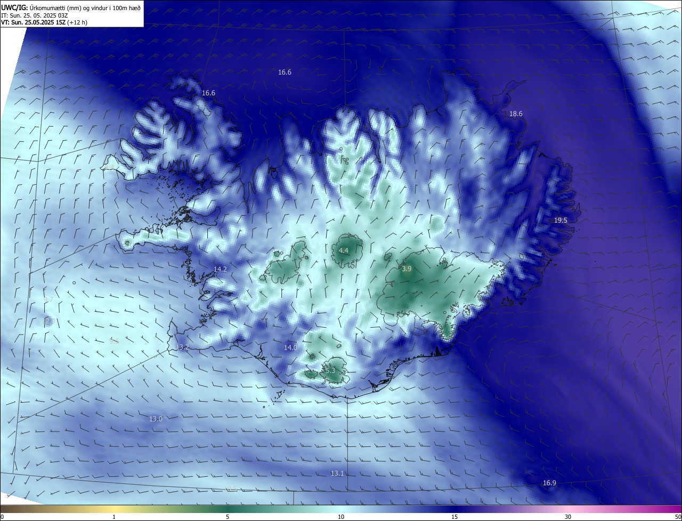
Task: Click the '5' tick on the color scale
Action: pos(228,517)
